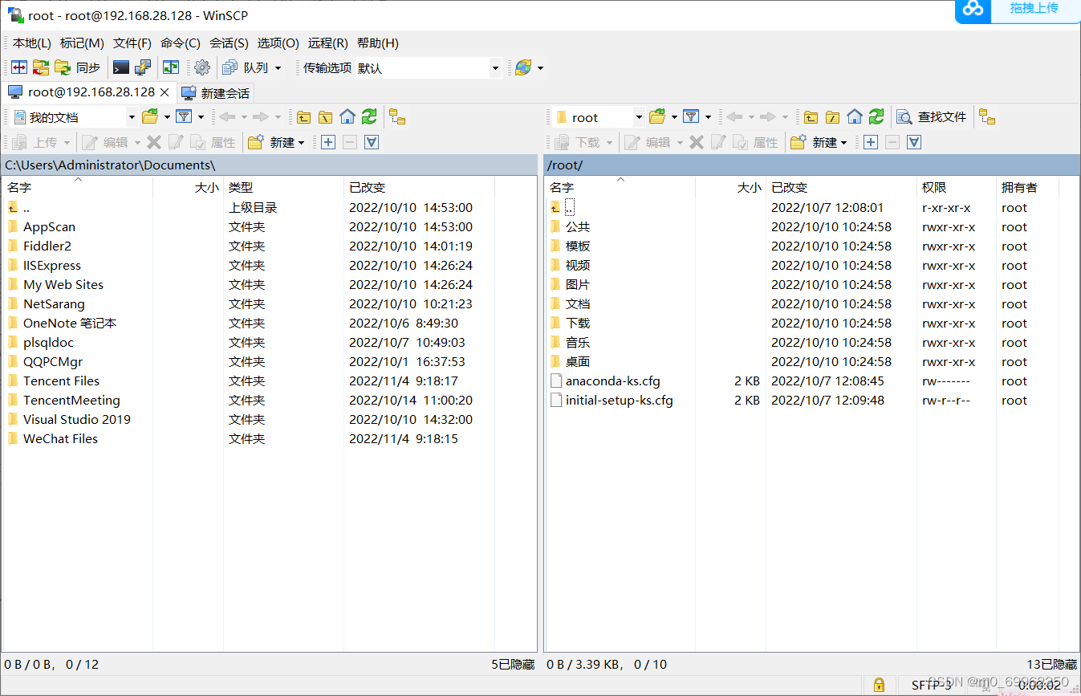The width and height of the screenshot is (1081, 696).
Task: Click remote panel invert selection icon
Action: [x=913, y=142]
